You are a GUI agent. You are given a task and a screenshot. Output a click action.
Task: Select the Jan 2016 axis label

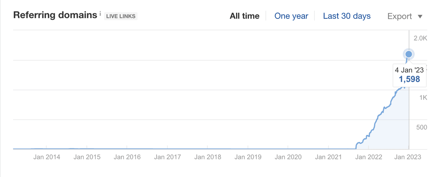pos(127,157)
